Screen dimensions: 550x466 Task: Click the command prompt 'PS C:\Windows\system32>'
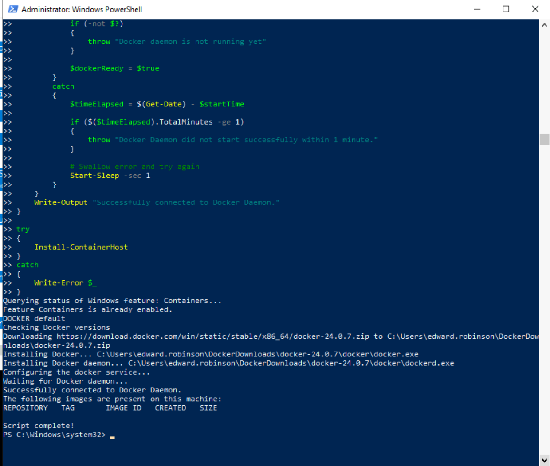click(x=55, y=435)
